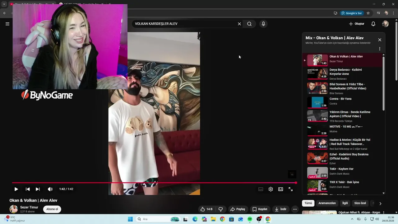Viewport: 398px width, 224px height.
Task: Open the Oluştur create menu
Action: pyautogui.click(x=356, y=24)
